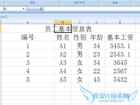Open the Alignment group dialog launcher

point(99,2)
